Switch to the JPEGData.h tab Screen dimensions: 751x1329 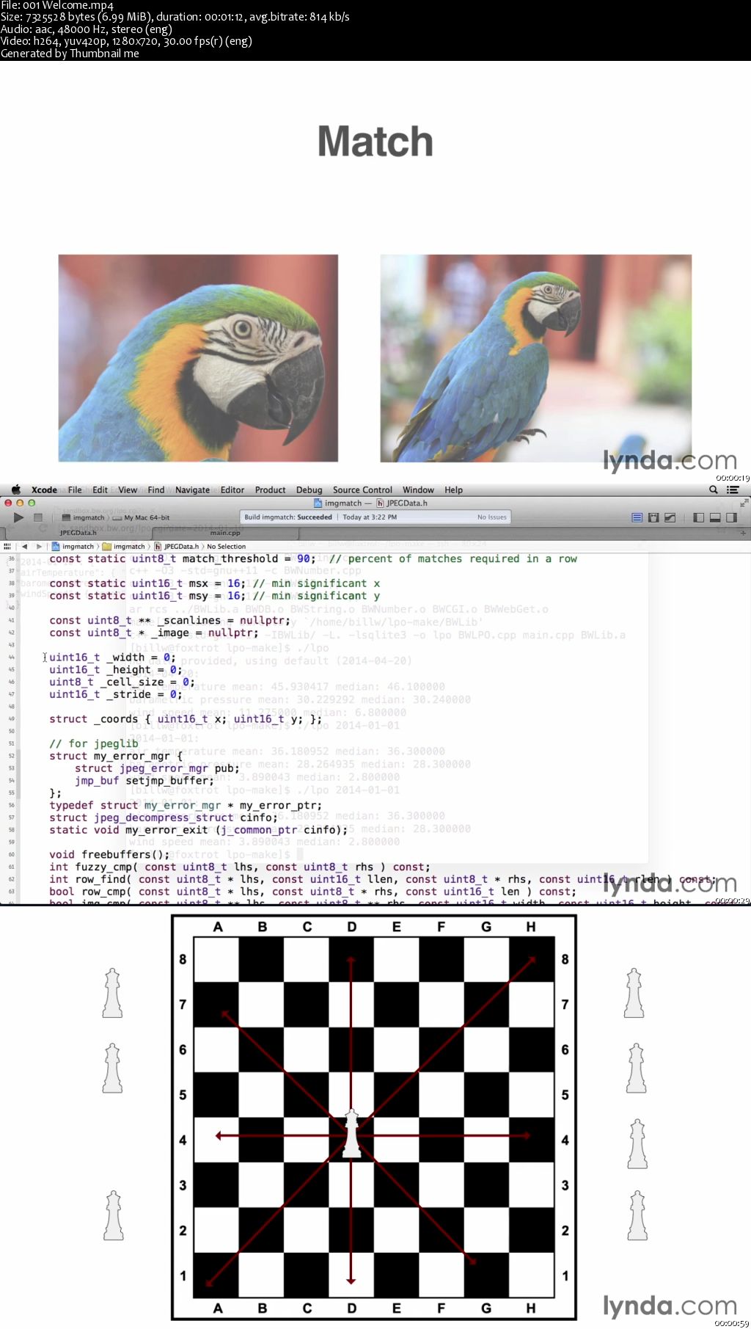point(78,533)
